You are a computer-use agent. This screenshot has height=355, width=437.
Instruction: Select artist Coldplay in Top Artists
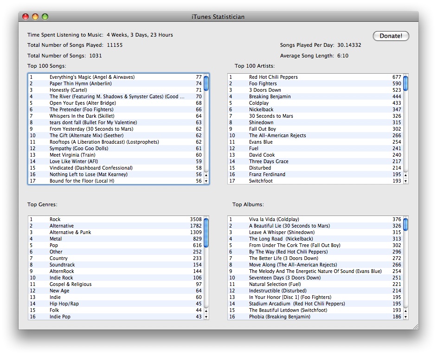[x=315, y=103]
